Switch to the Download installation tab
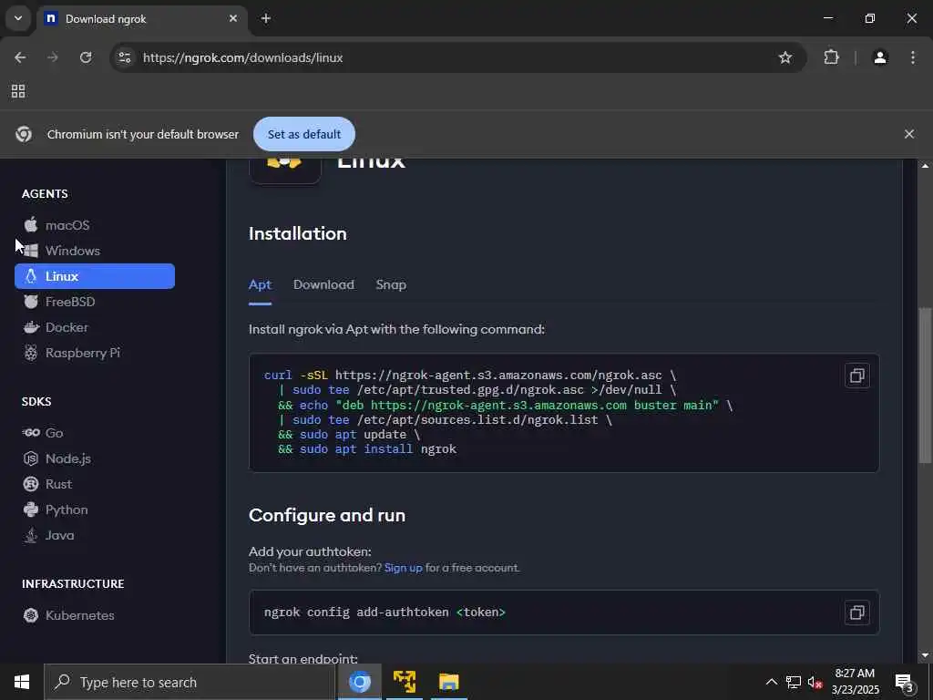933x700 pixels. (x=323, y=285)
